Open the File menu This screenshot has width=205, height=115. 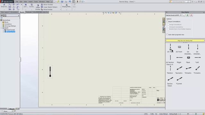pyautogui.click(x=17, y=2)
